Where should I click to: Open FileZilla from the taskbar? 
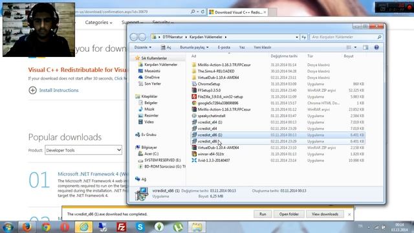(121, 227)
